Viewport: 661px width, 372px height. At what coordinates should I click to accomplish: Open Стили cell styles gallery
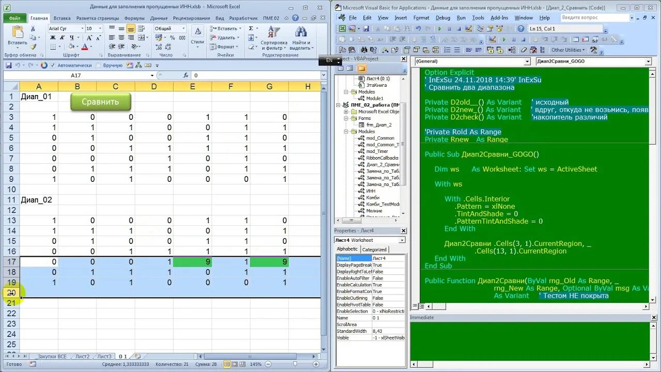[x=197, y=36]
